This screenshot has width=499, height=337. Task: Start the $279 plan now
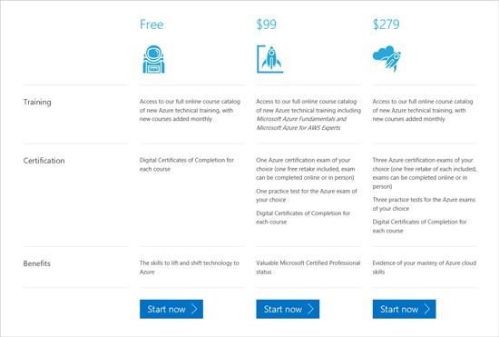point(404,309)
